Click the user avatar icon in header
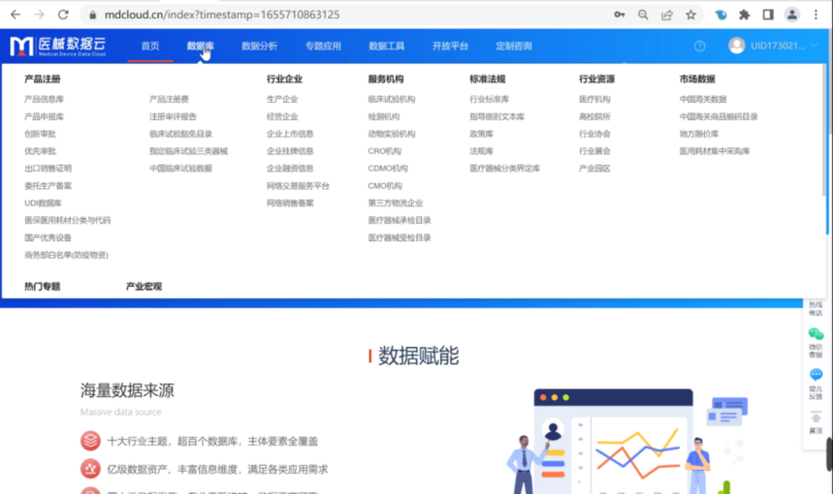Image resolution: width=833 pixels, height=494 pixels. click(x=737, y=46)
